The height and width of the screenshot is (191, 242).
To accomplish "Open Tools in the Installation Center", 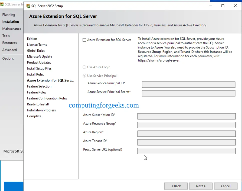I will click(6, 36).
